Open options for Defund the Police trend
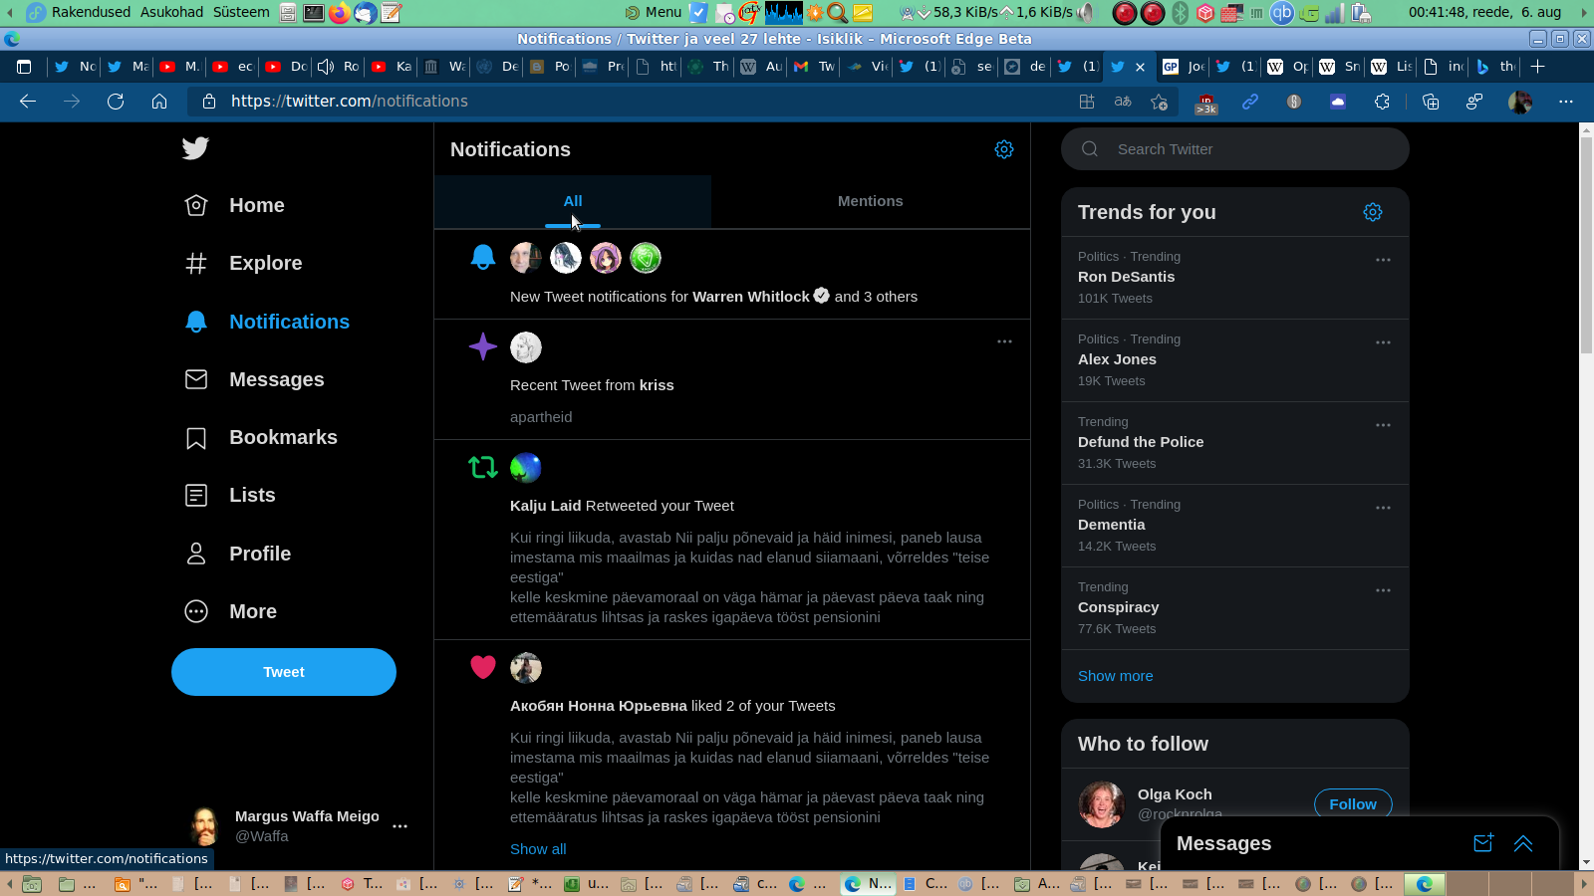Image resolution: width=1594 pixels, height=896 pixels. pyautogui.click(x=1383, y=425)
